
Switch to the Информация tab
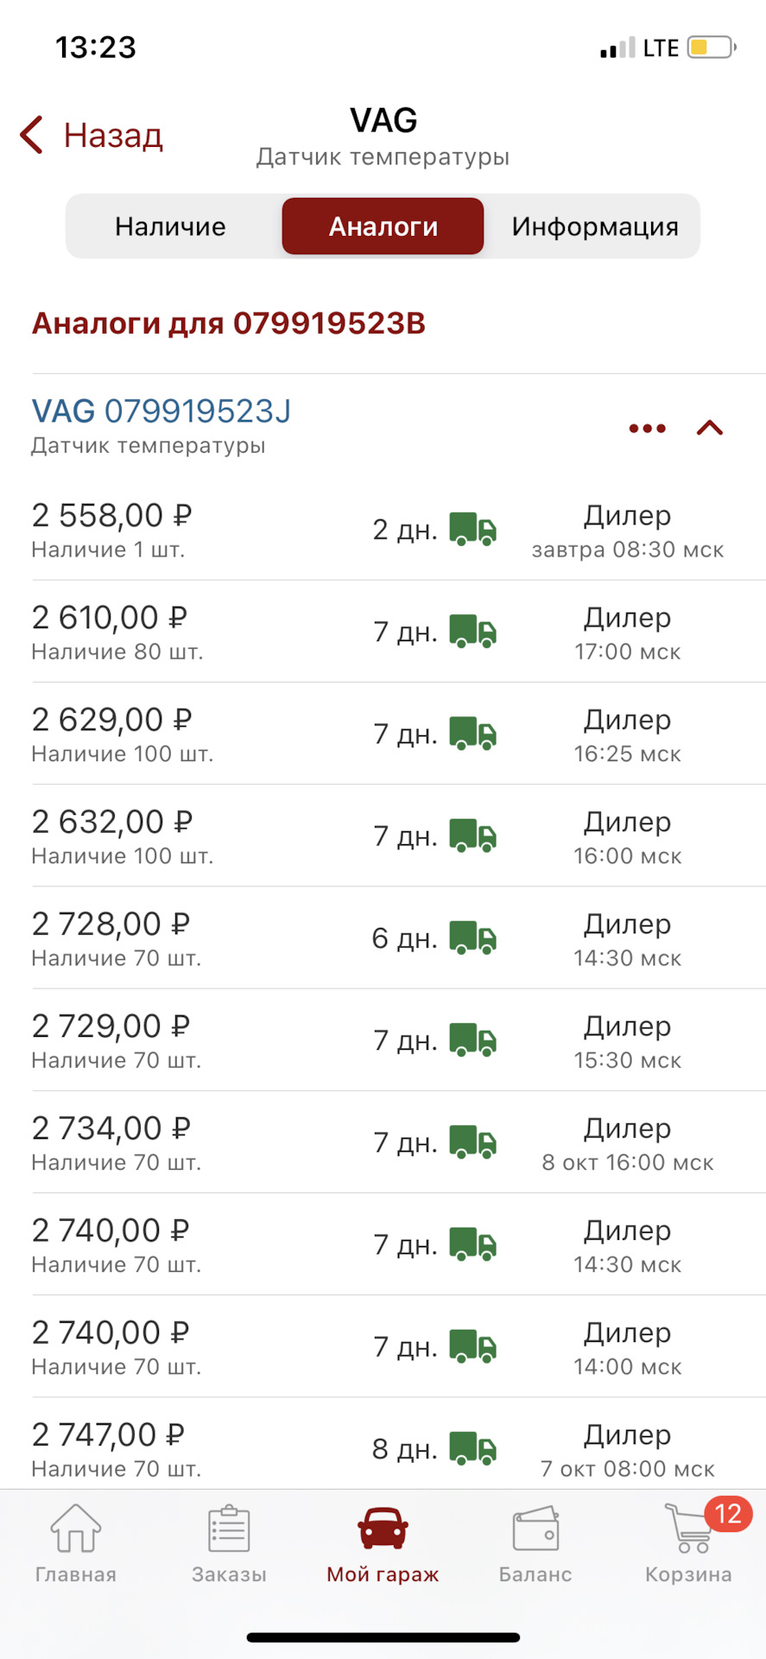(x=594, y=226)
